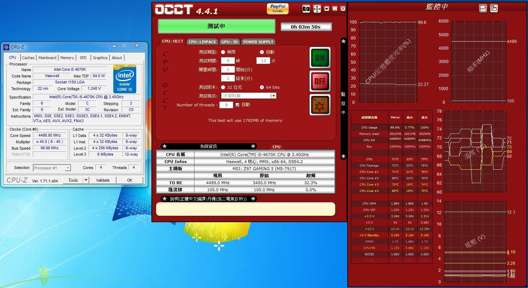The height and width of the screenshot is (288, 528).
Task: Click CPU-Z title bar application icon
Action: (6, 47)
